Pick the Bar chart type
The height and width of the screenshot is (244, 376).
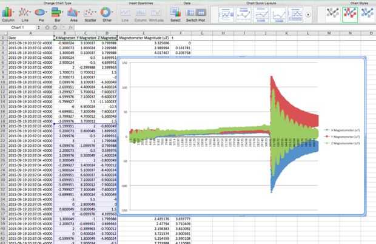click(58, 15)
